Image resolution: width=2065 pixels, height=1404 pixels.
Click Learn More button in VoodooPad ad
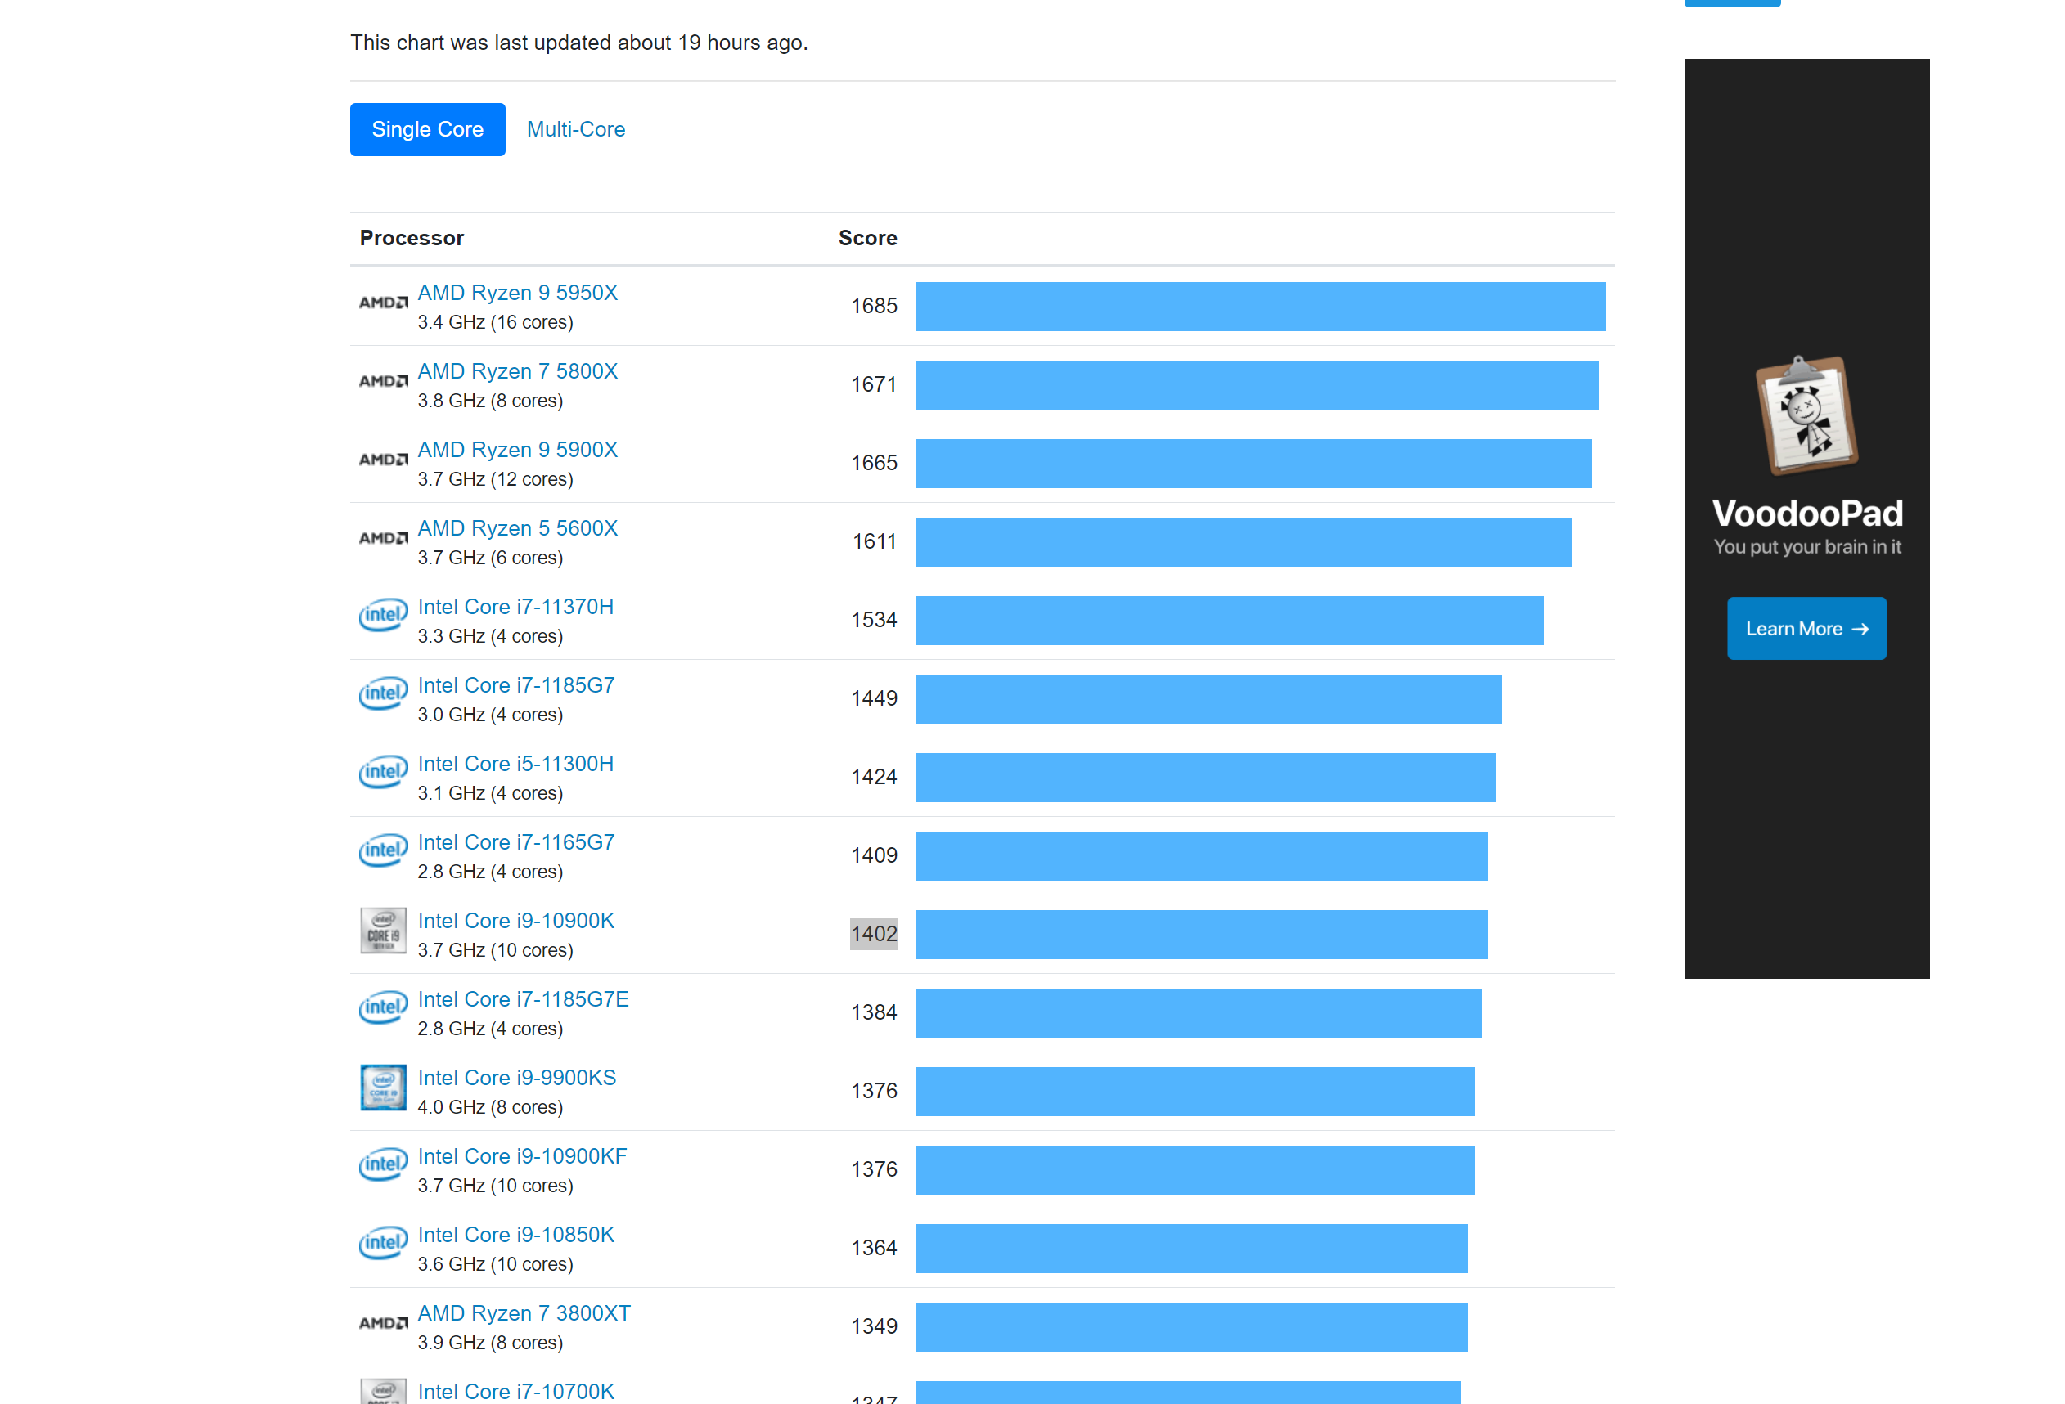[1806, 629]
